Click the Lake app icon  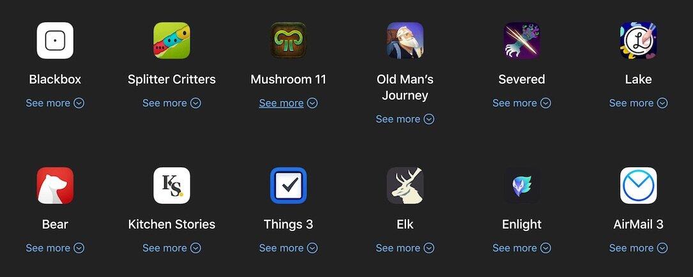tap(638, 41)
